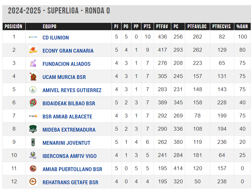Click the UCAM Murcia BSR logo

point(33,76)
